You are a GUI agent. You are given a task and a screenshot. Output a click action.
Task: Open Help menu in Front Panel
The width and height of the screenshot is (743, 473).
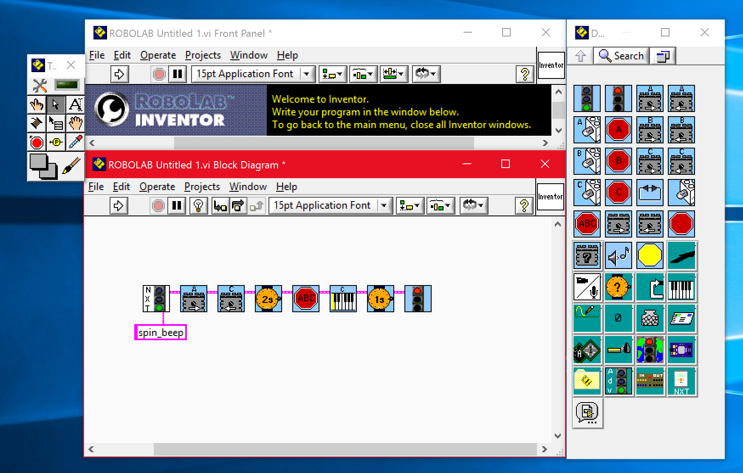[288, 55]
